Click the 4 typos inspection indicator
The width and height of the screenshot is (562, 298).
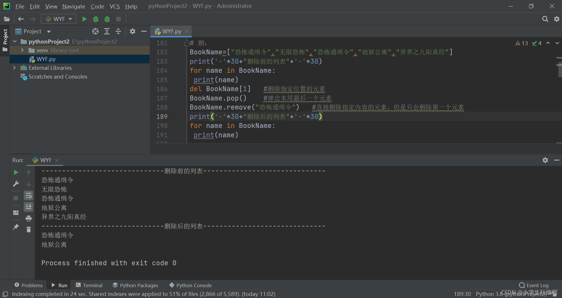[537, 43]
